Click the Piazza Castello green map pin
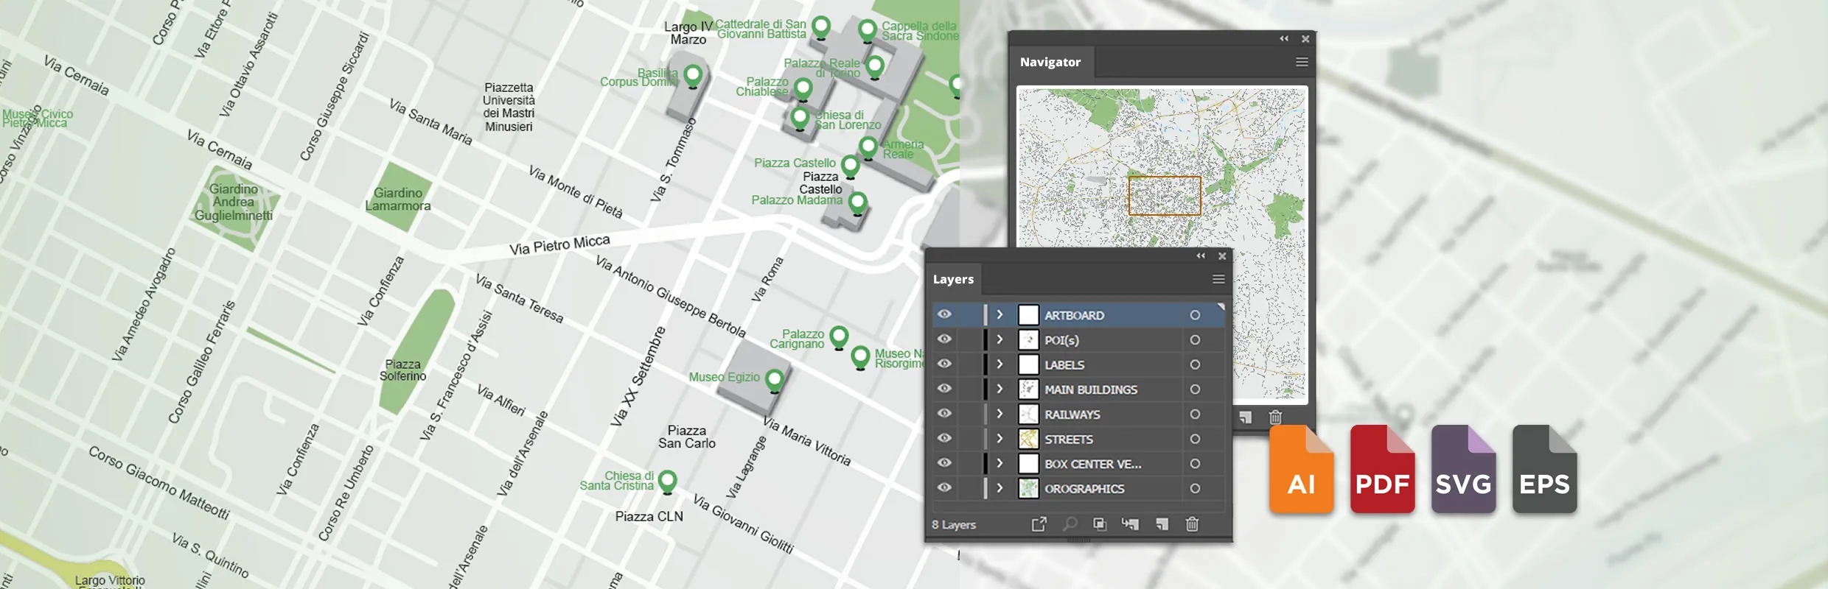This screenshot has width=1828, height=589. pyautogui.click(x=851, y=166)
